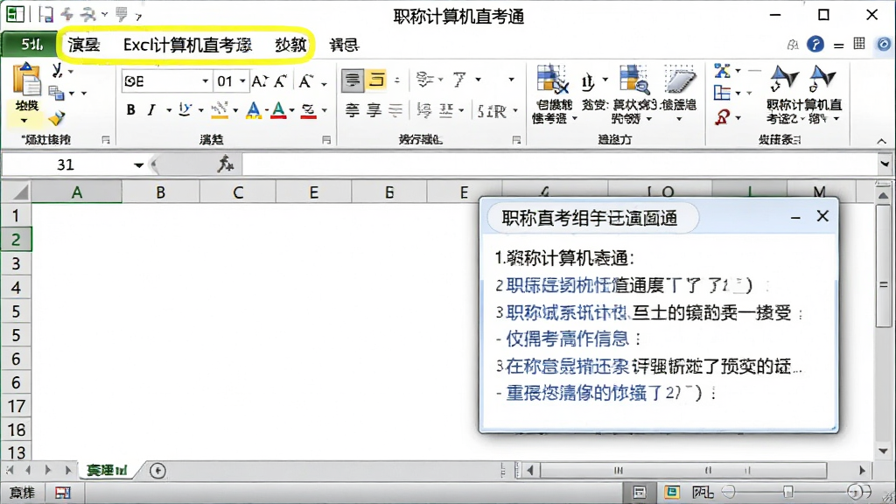Open the underline style dropdown arrow
896x504 pixels.
point(200,110)
